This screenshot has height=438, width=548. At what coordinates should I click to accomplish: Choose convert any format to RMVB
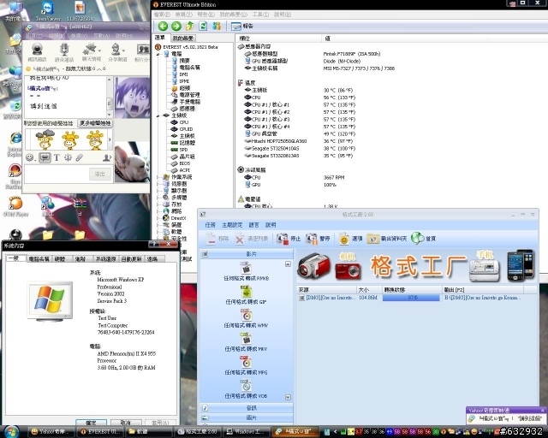[x=246, y=271]
